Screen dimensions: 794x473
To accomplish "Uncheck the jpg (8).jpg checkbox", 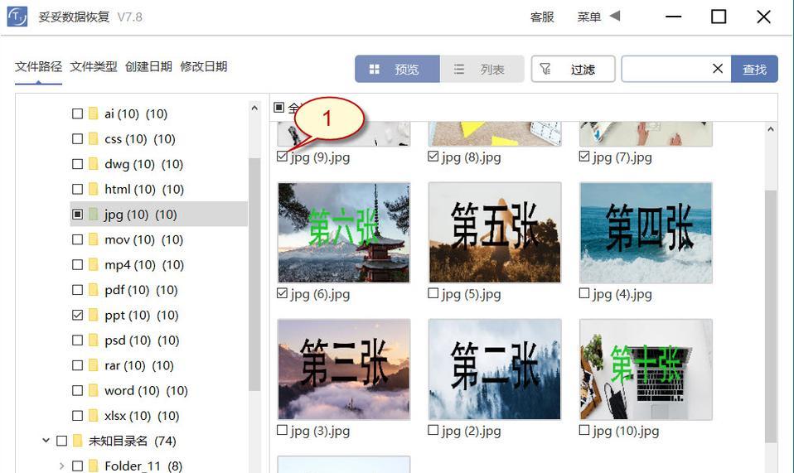I will point(433,157).
